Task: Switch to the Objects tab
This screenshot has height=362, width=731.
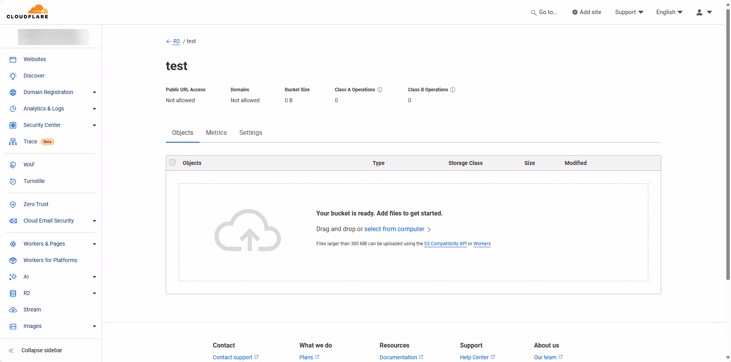Action: pos(183,133)
